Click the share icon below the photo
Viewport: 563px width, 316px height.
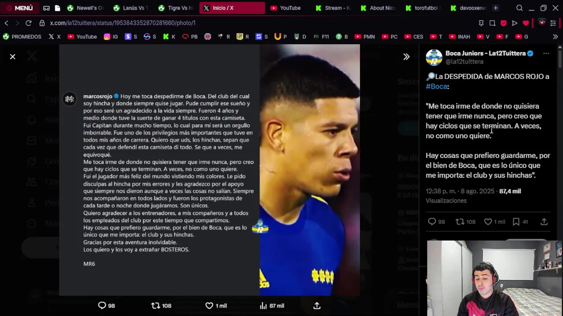click(x=317, y=305)
